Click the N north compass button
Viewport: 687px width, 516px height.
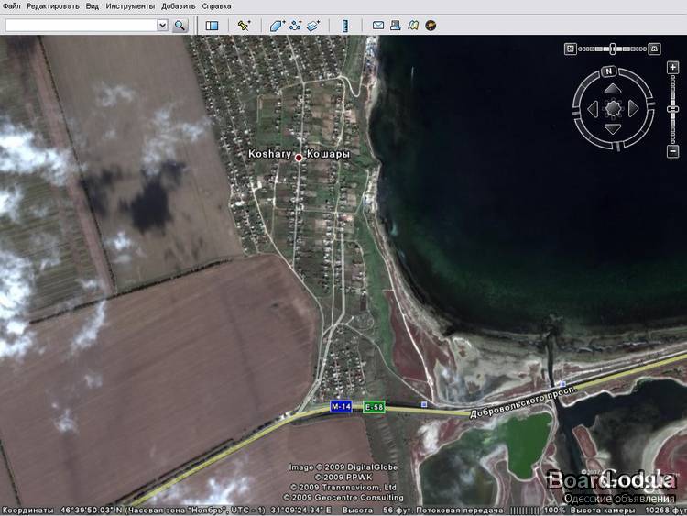607,71
